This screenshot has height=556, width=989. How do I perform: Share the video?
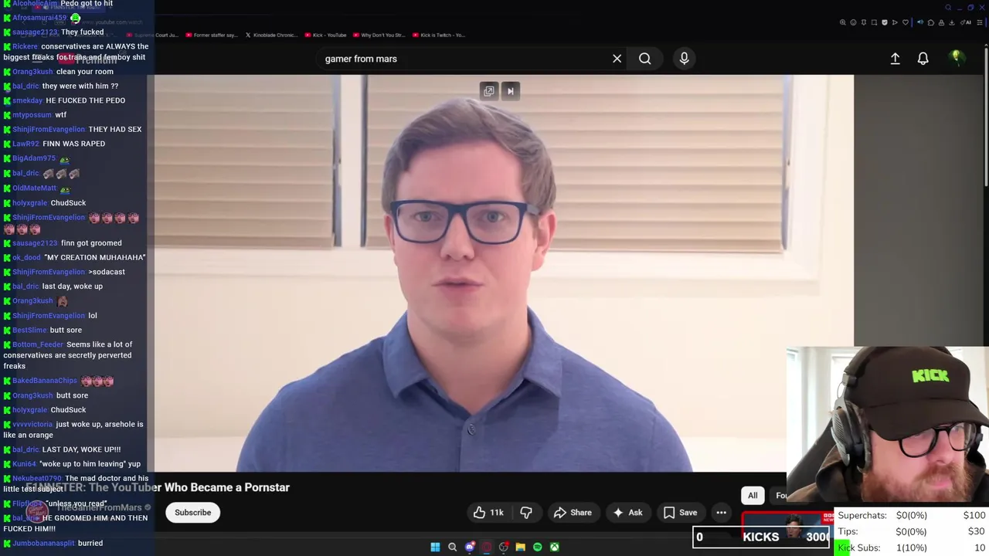coord(573,513)
